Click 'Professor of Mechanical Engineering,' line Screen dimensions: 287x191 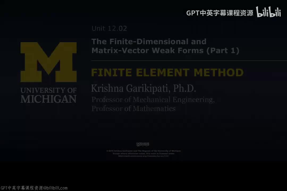pyautogui.click(x=153, y=100)
